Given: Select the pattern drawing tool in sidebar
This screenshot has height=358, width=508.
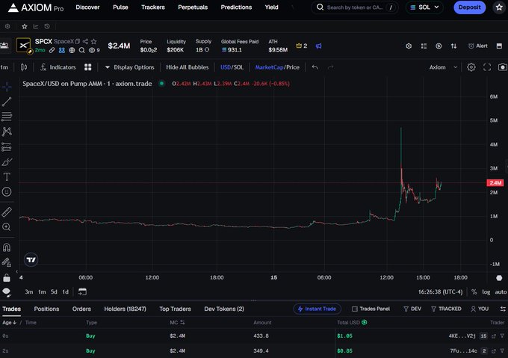Looking at the screenshot, I should tap(7, 132).
